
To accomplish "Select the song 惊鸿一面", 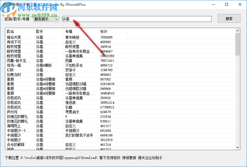I will (x=14, y=65).
